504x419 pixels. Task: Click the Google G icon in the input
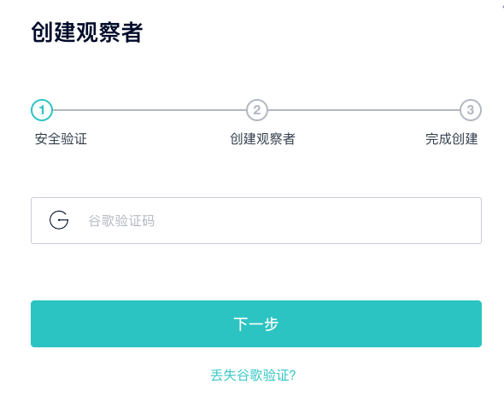point(59,220)
